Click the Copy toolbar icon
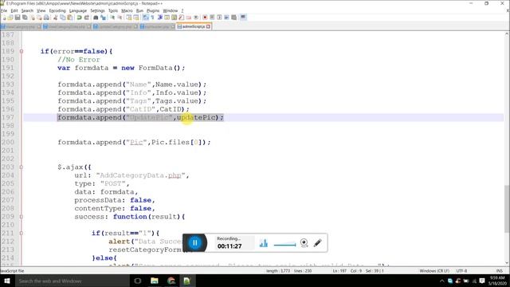 62,18
